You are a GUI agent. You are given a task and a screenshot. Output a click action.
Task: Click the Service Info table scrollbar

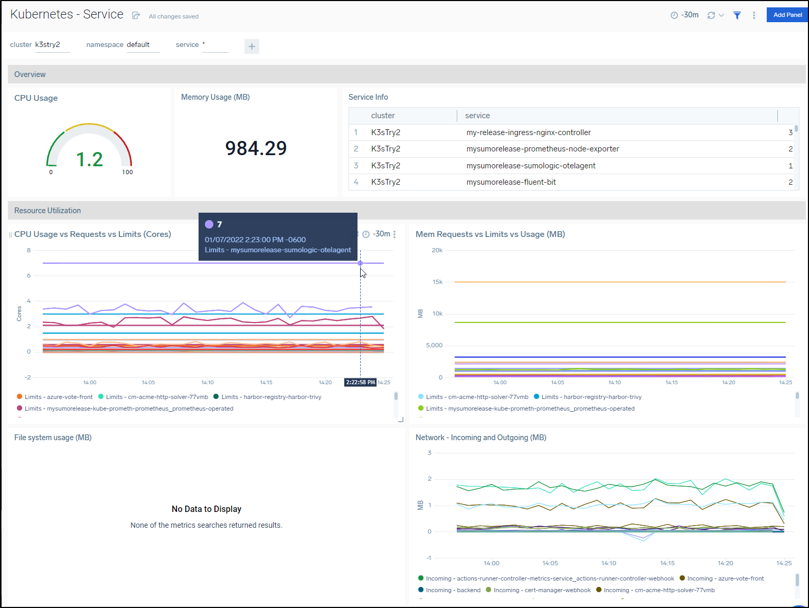coord(796,128)
